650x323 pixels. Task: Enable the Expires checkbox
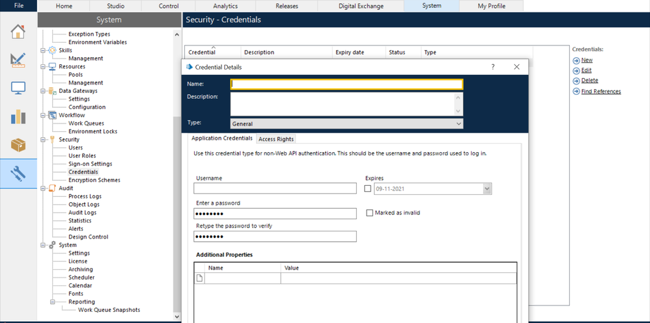(368, 188)
